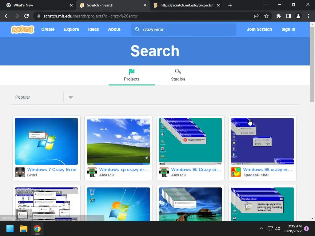Image resolution: width=315 pixels, height=236 pixels.
Task: Select the Studios tab
Action: [x=178, y=75]
